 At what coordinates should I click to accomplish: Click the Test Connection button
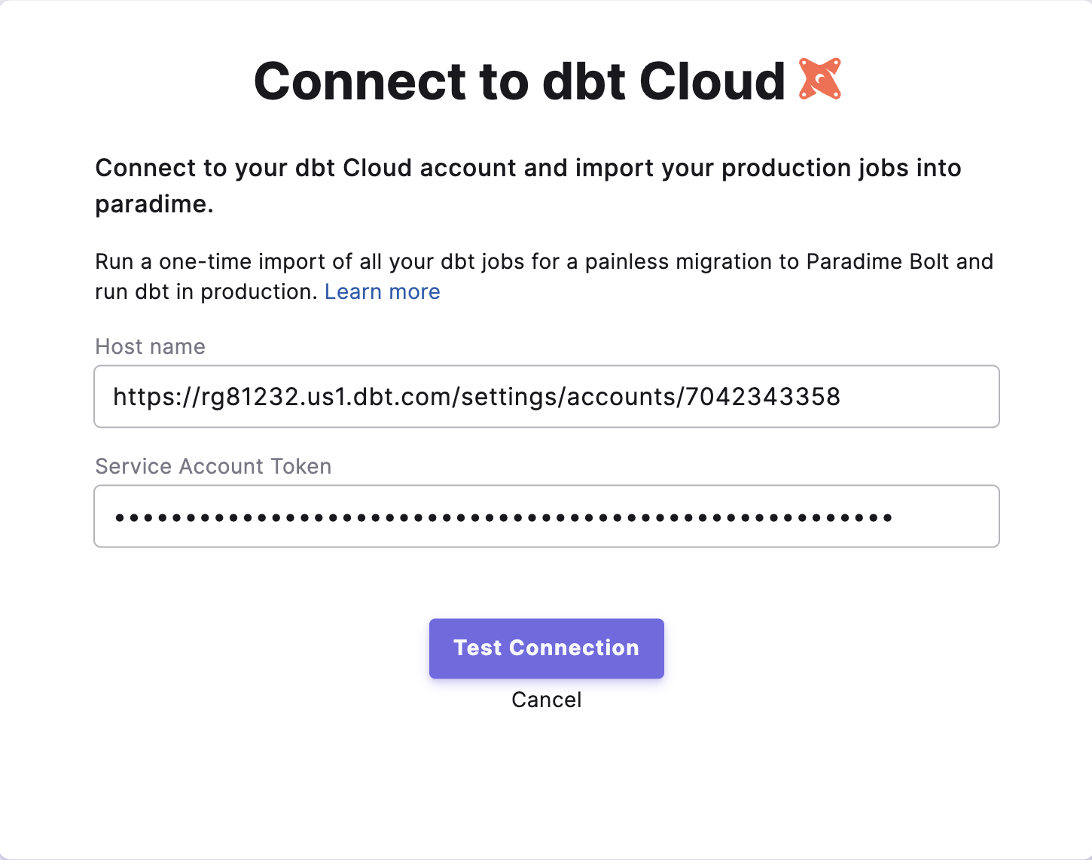pos(546,648)
